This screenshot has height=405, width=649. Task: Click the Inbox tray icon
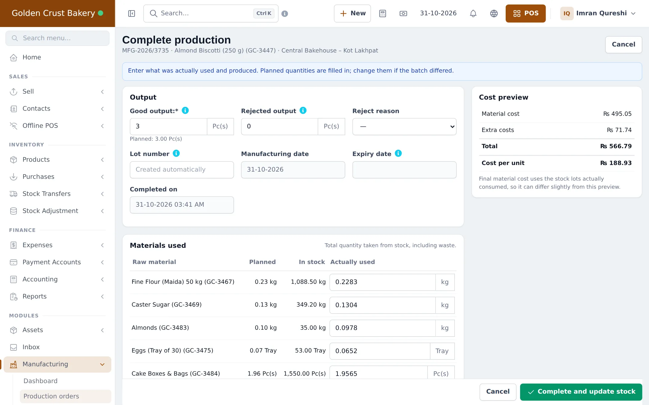14,347
